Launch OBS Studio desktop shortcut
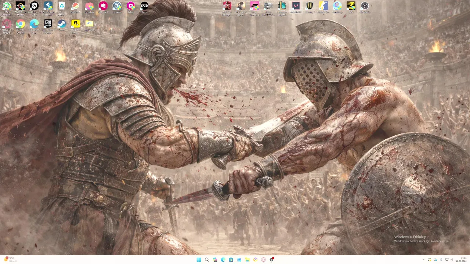The height and width of the screenshot is (264, 470). click(x=365, y=7)
